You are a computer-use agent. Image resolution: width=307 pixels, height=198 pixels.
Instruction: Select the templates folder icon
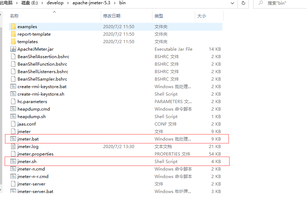click(13, 41)
